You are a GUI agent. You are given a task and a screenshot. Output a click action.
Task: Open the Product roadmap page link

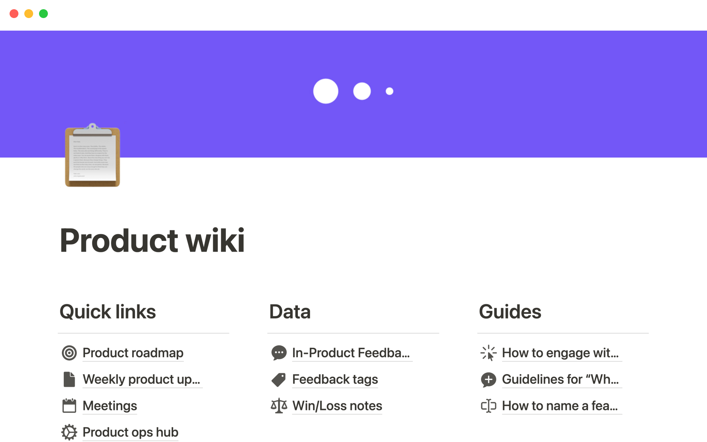click(x=133, y=353)
